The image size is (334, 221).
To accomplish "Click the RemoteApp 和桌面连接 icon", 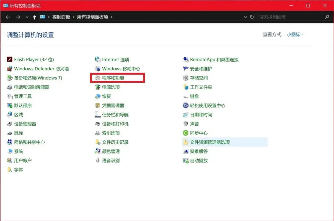I will (186, 59).
